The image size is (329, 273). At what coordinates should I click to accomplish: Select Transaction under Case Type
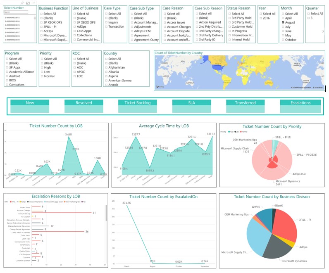(106, 26)
